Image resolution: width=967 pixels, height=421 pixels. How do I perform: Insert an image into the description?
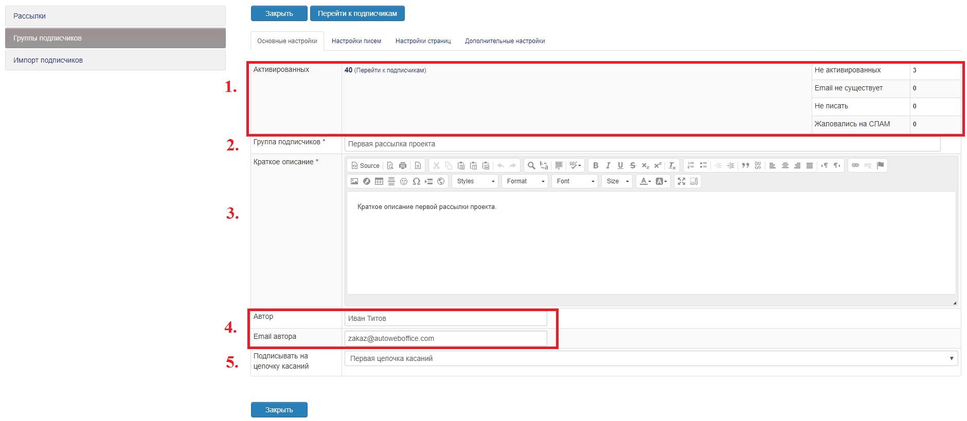pyautogui.click(x=354, y=181)
